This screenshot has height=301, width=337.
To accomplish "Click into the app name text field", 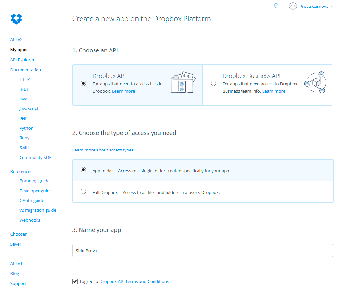I will [x=202, y=251].
